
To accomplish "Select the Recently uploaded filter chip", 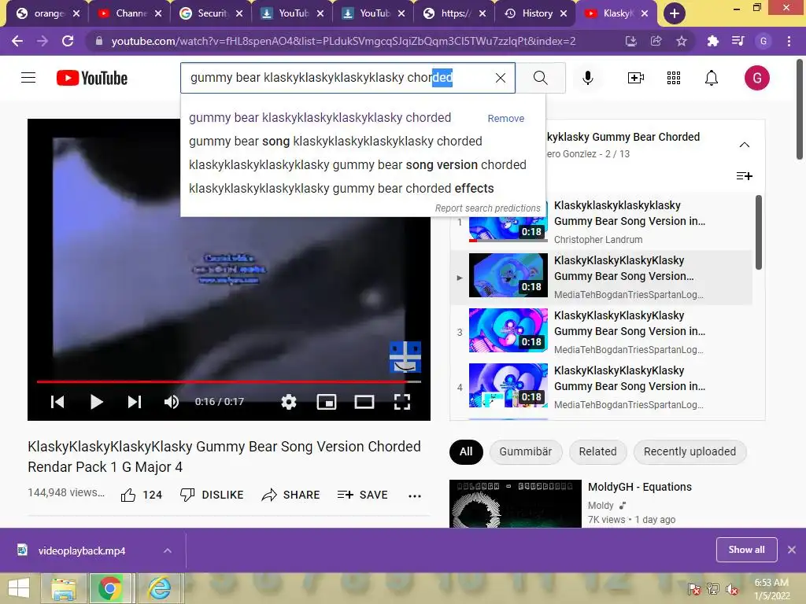I will click(x=690, y=451).
